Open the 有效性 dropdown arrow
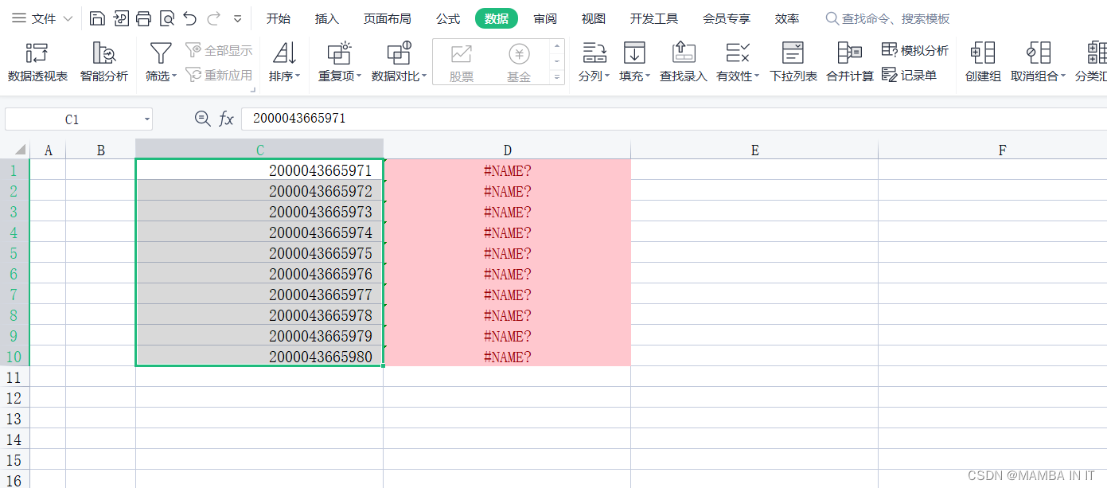The width and height of the screenshot is (1107, 488). tap(757, 76)
